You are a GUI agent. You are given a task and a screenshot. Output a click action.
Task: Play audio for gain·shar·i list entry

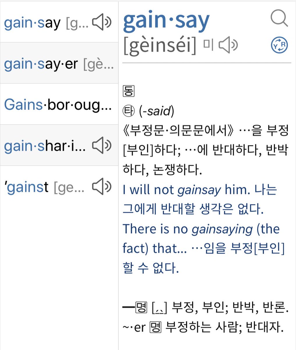[x=102, y=146]
